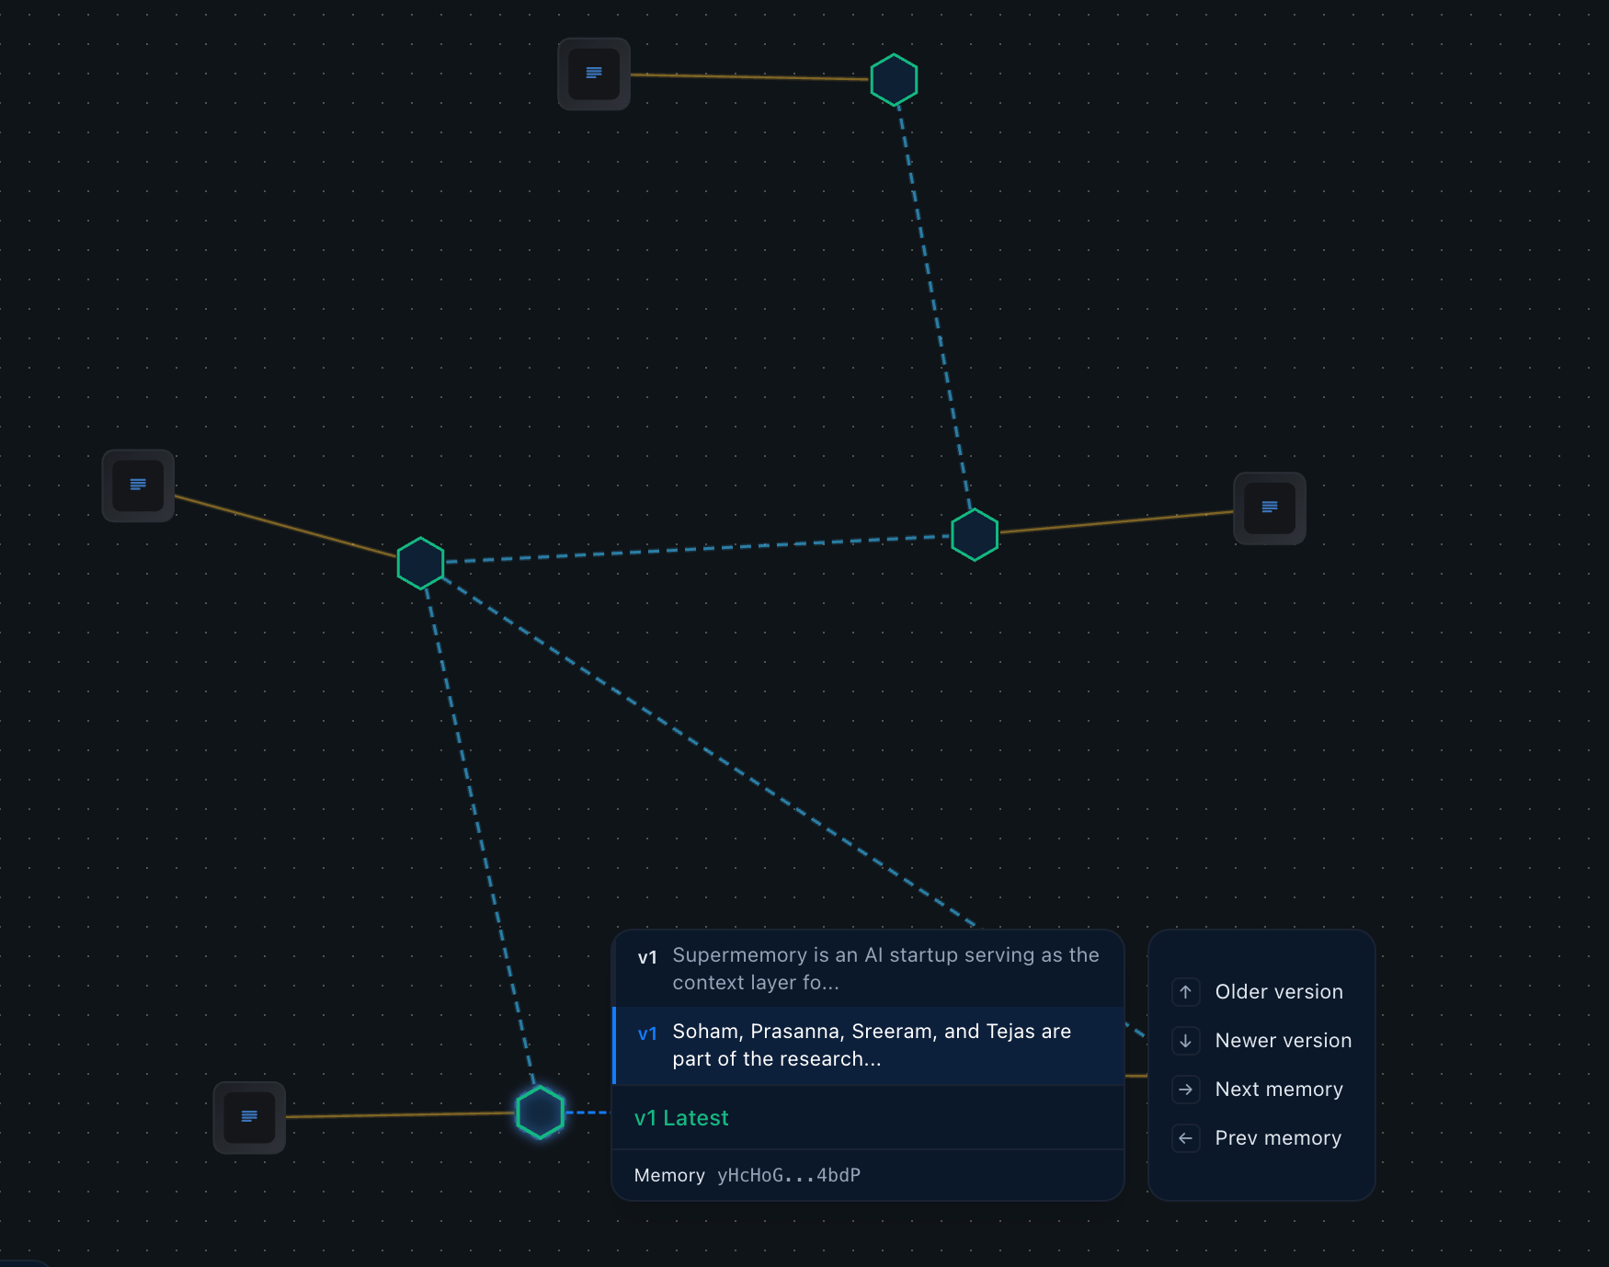Click the 'v1 Latest' label
This screenshot has width=1609, height=1267.
point(681,1118)
